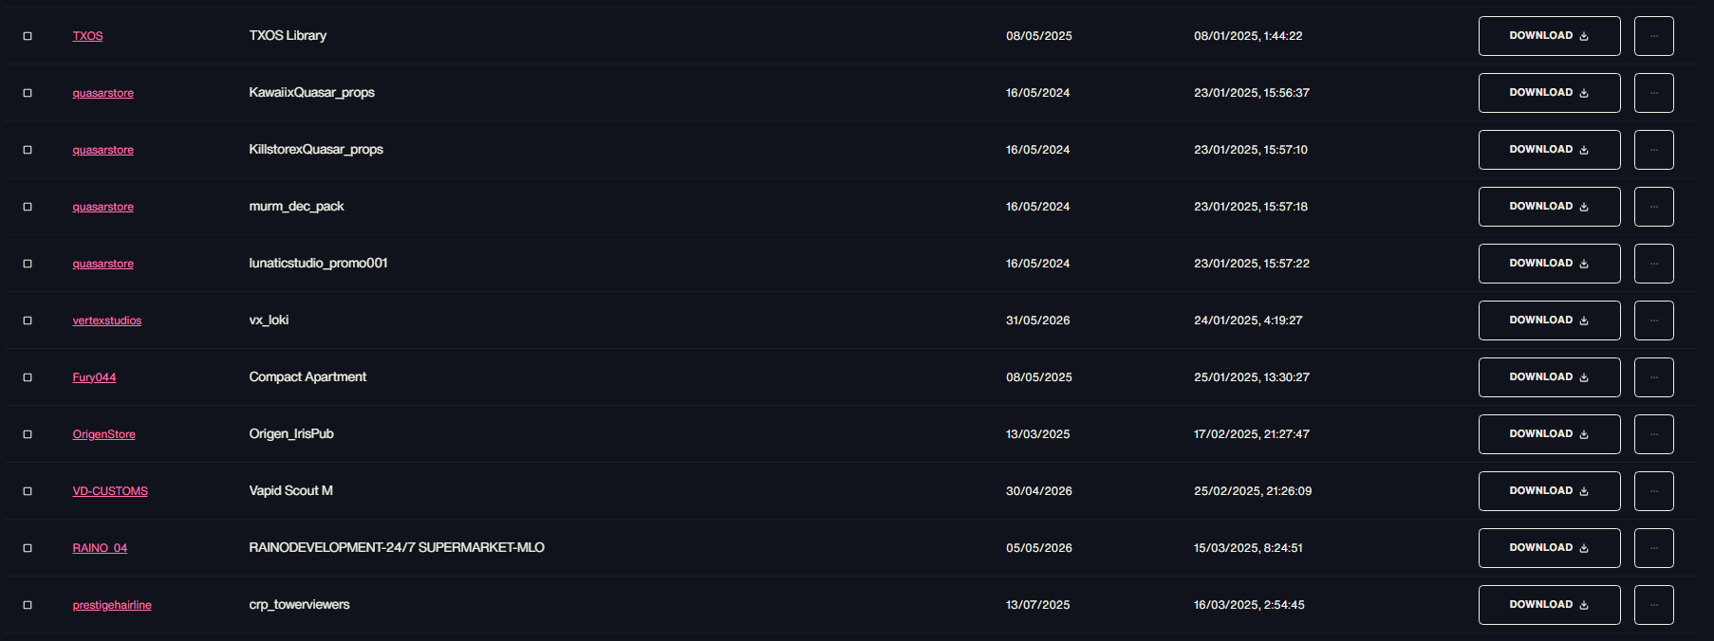This screenshot has height=641, width=1714.
Task: Open the vertexstudios author link
Action: (x=107, y=320)
